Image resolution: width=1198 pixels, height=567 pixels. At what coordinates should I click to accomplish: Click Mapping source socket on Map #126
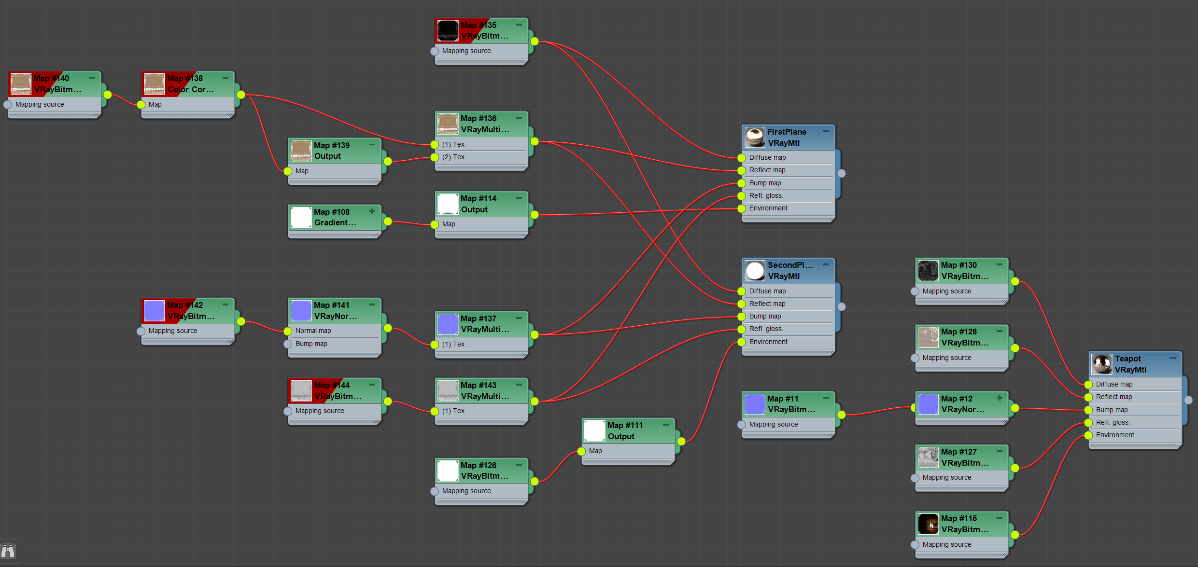coord(435,491)
